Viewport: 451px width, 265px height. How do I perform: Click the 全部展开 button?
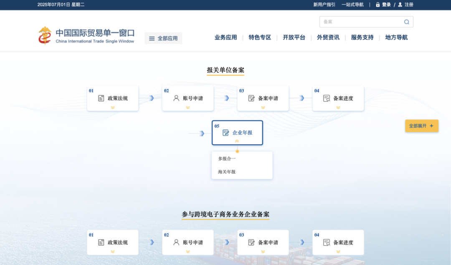click(421, 125)
